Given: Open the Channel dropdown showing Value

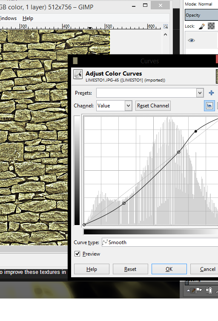Looking at the screenshot, I should point(114,106).
